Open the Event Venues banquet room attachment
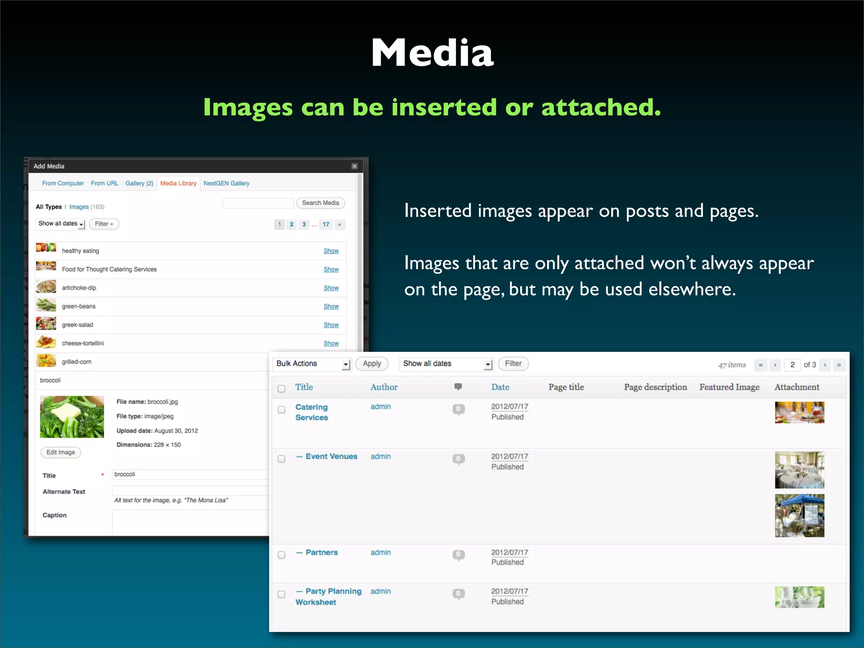864x648 pixels. coord(799,470)
